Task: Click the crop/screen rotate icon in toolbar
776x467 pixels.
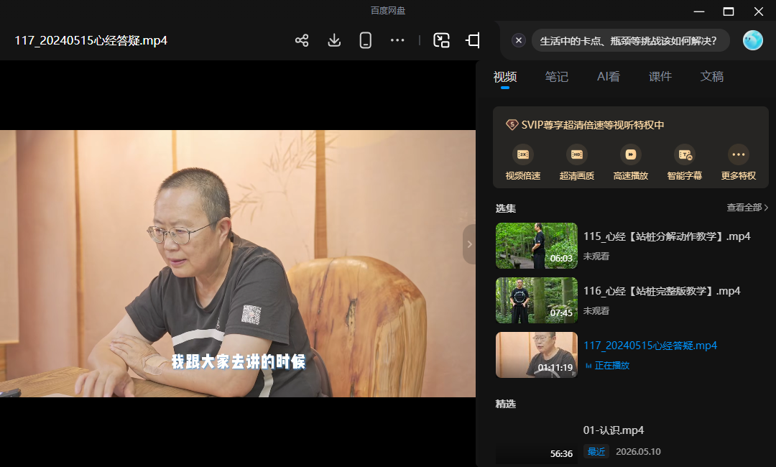Action: coord(473,40)
